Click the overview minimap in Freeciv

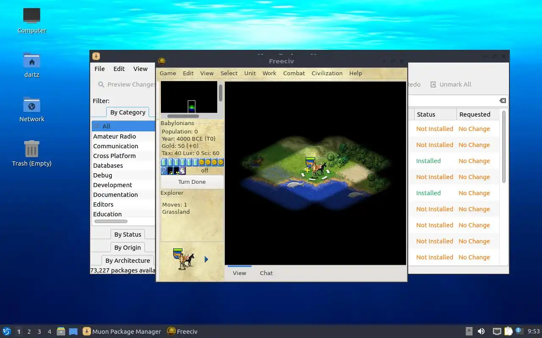[189, 97]
